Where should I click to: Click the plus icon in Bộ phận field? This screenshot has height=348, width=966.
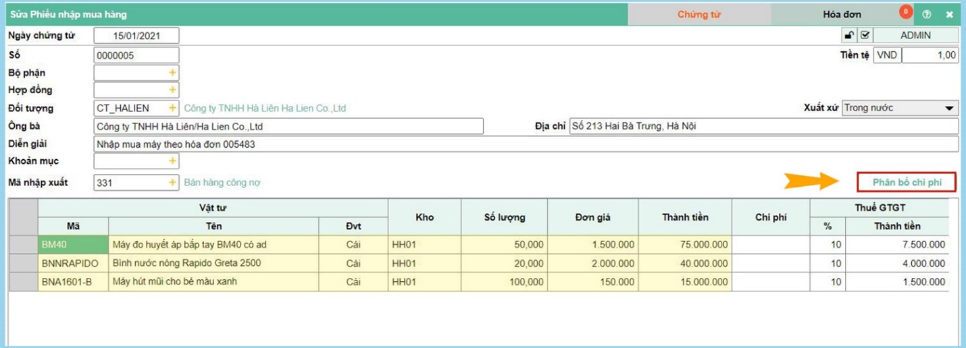pyautogui.click(x=172, y=73)
